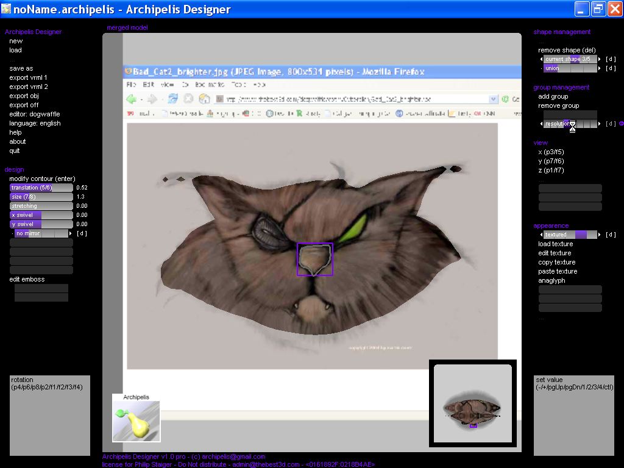The image size is (624, 468).
Task: Click right arrow of resolution selector
Action: coord(600,124)
